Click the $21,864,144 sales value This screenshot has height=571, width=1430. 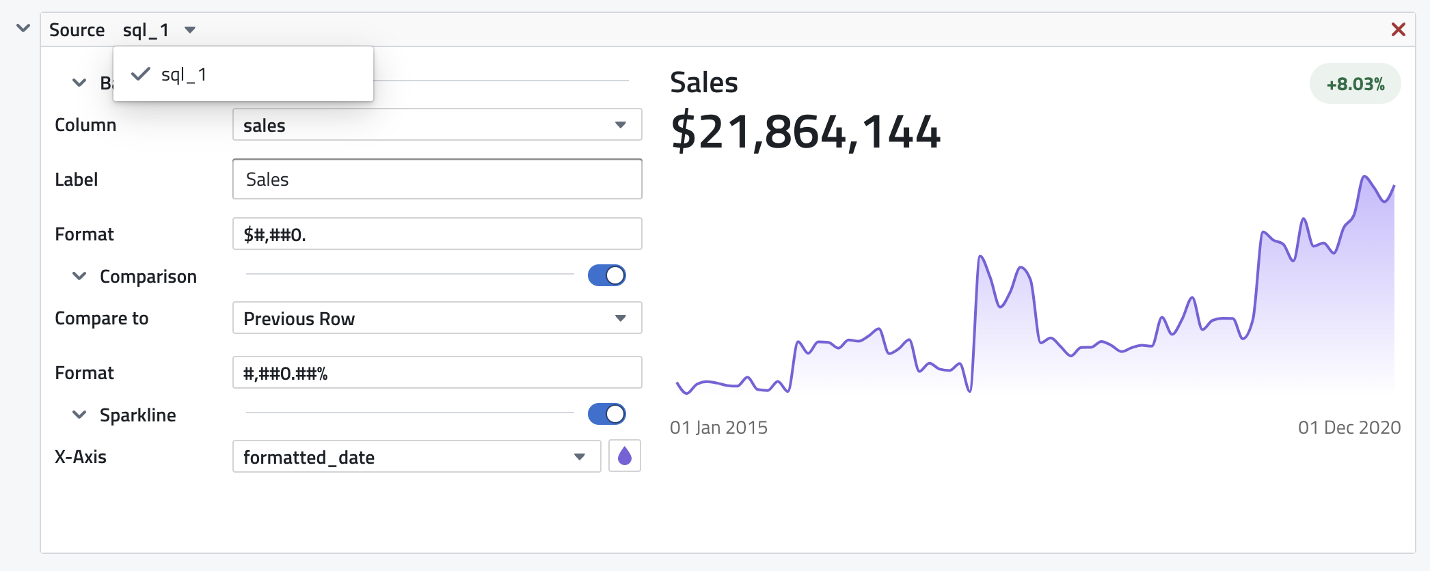805,132
